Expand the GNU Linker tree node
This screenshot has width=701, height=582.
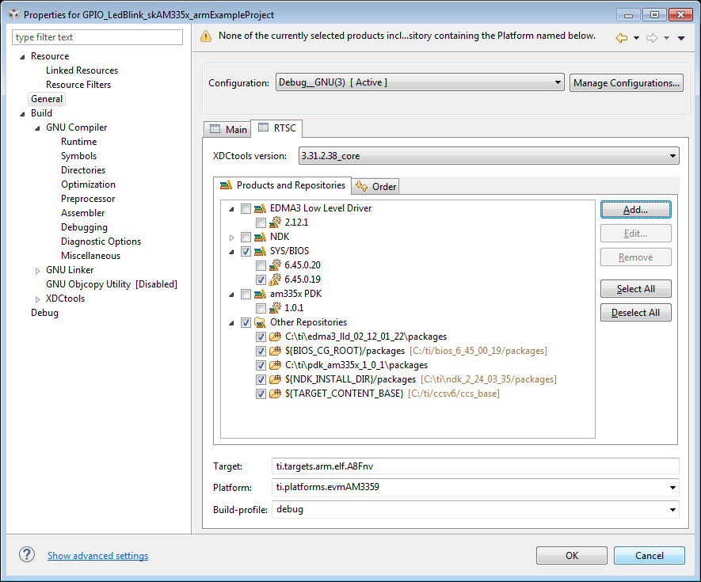(x=37, y=271)
